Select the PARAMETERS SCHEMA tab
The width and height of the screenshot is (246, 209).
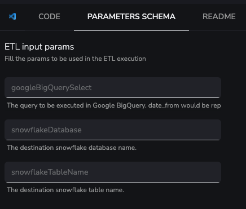[131, 16]
